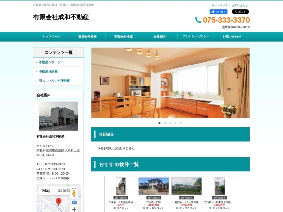Image resolution: width=283 pixels, height=212 pixels.
Task: Click the X ポスト share button
Action: click(240, 12)
